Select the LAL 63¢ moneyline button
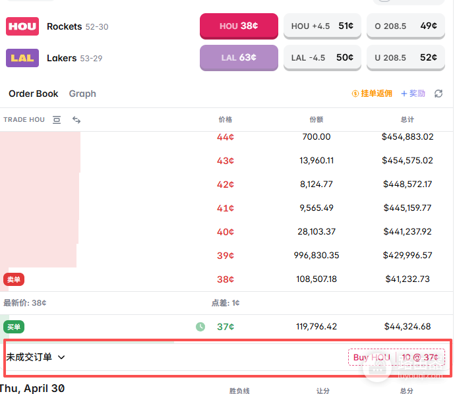The width and height of the screenshot is (455, 394). [x=239, y=58]
